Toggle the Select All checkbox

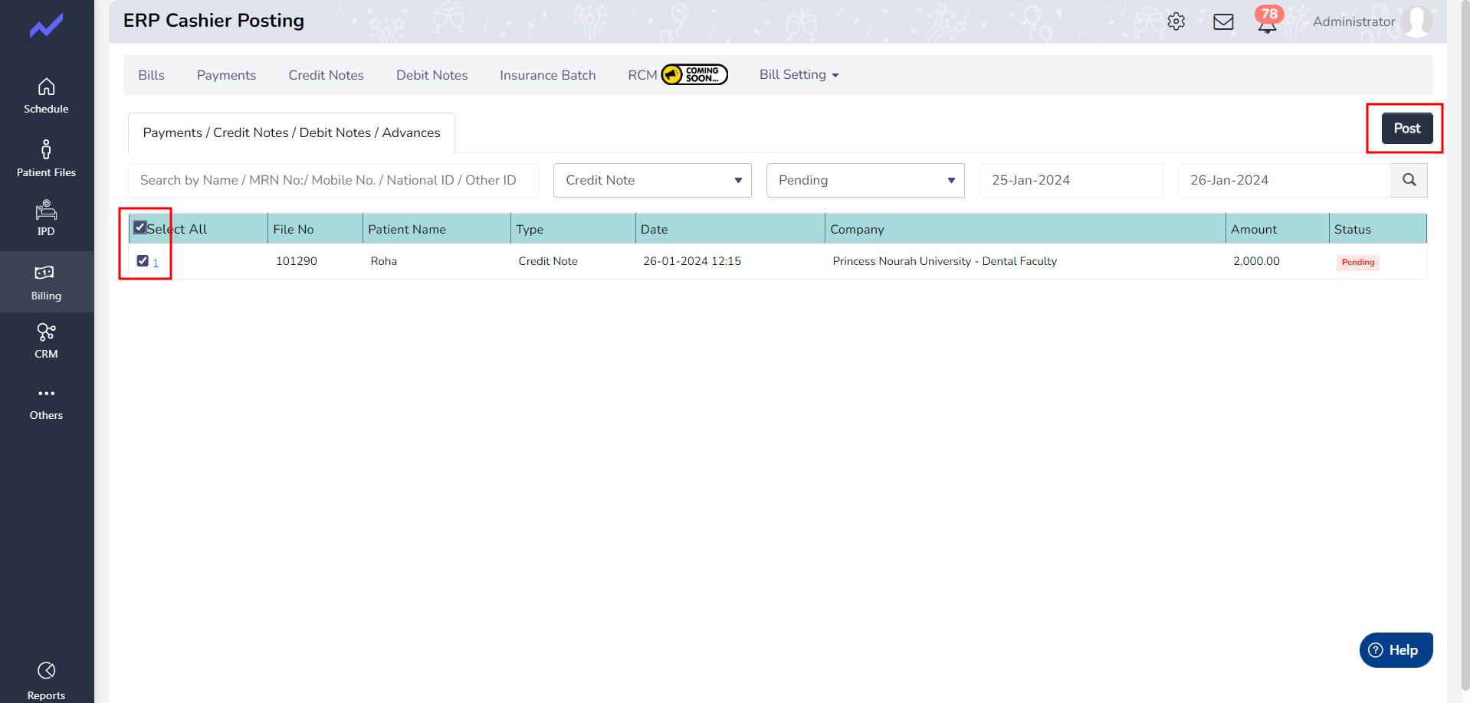click(140, 227)
